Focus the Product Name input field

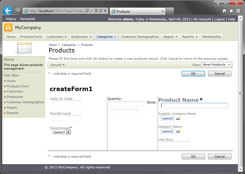(194, 106)
